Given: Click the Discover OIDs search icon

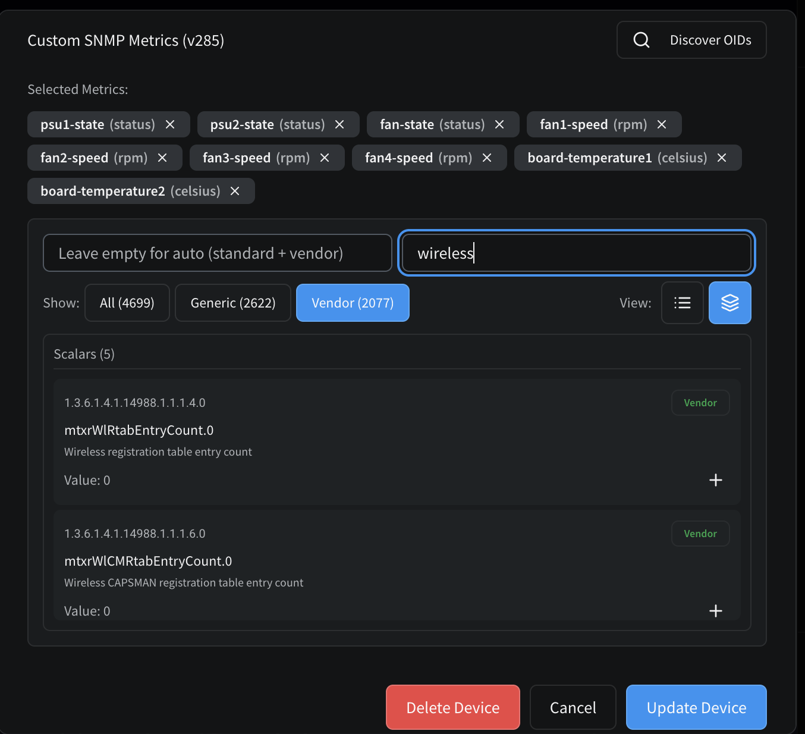Looking at the screenshot, I should (642, 40).
